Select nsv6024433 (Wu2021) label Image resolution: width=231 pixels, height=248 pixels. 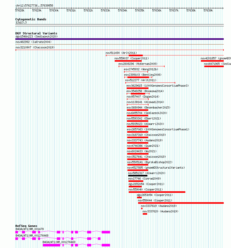click(142, 151)
